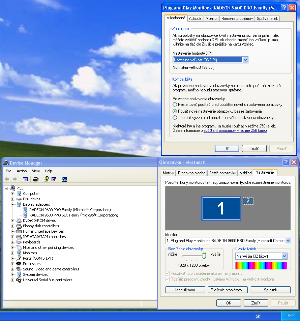300x321 pixels.
Task: Click the SK language indicator in taskbar
Action: point(258,316)
